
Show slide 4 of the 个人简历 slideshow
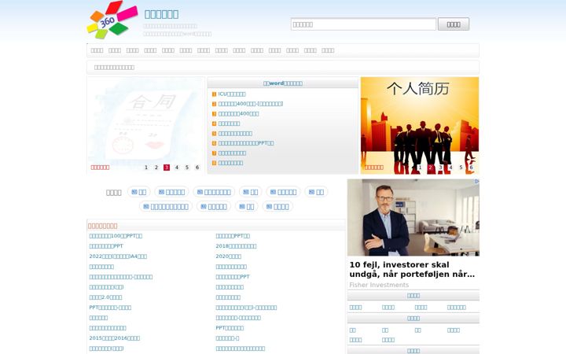pyautogui.click(x=450, y=168)
